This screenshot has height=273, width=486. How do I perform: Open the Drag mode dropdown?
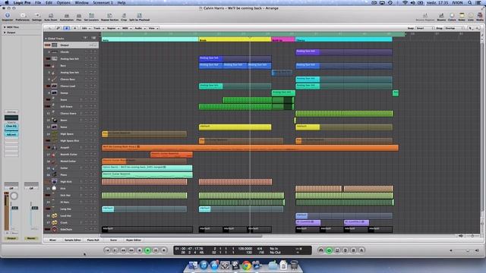pos(454,28)
